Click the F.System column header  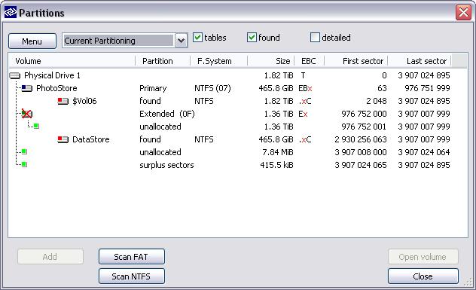[219, 61]
